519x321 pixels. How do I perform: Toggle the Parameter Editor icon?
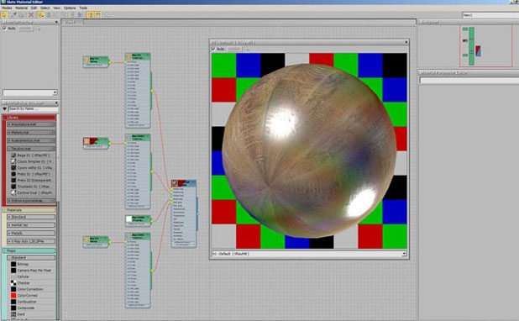98,14
